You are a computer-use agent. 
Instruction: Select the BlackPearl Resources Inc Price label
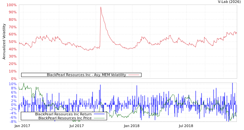click(x=65, y=118)
